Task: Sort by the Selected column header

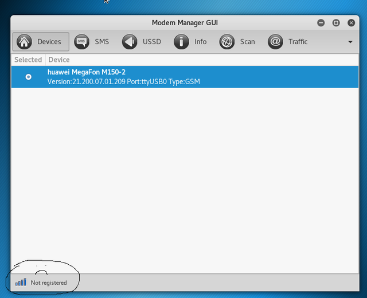Action: click(28, 60)
